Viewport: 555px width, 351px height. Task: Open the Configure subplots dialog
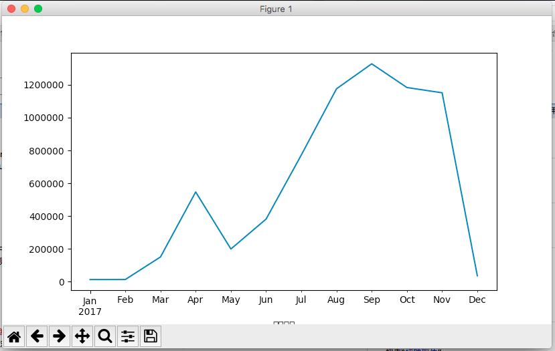[x=127, y=336]
